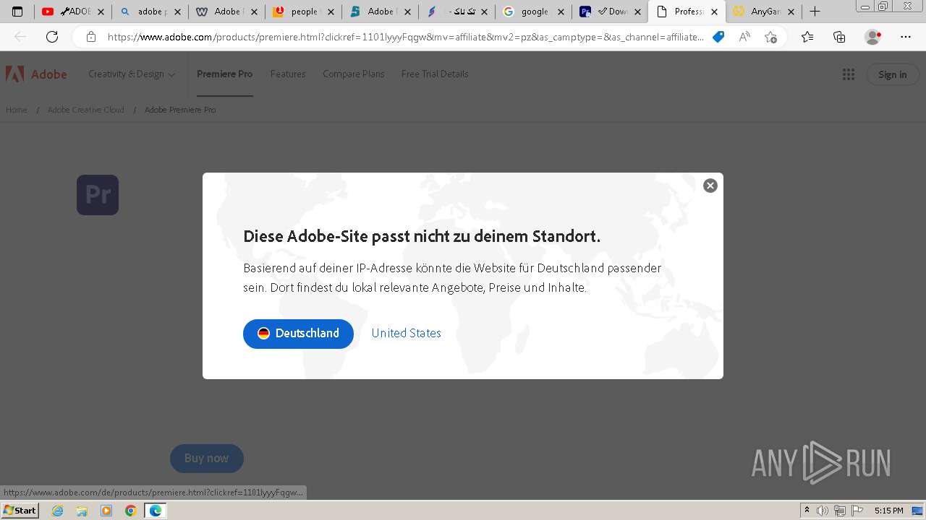Refresh the current page
Viewport: 926px width, 520px height.
(x=52, y=37)
